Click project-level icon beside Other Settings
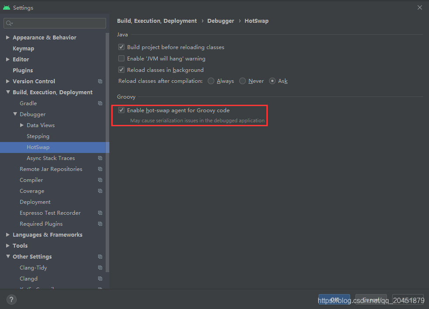Screen dimensions: 429x309 click(100, 256)
